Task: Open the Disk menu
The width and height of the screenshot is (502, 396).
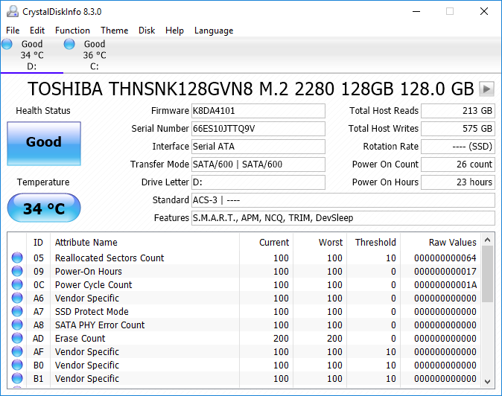Action: tap(147, 31)
